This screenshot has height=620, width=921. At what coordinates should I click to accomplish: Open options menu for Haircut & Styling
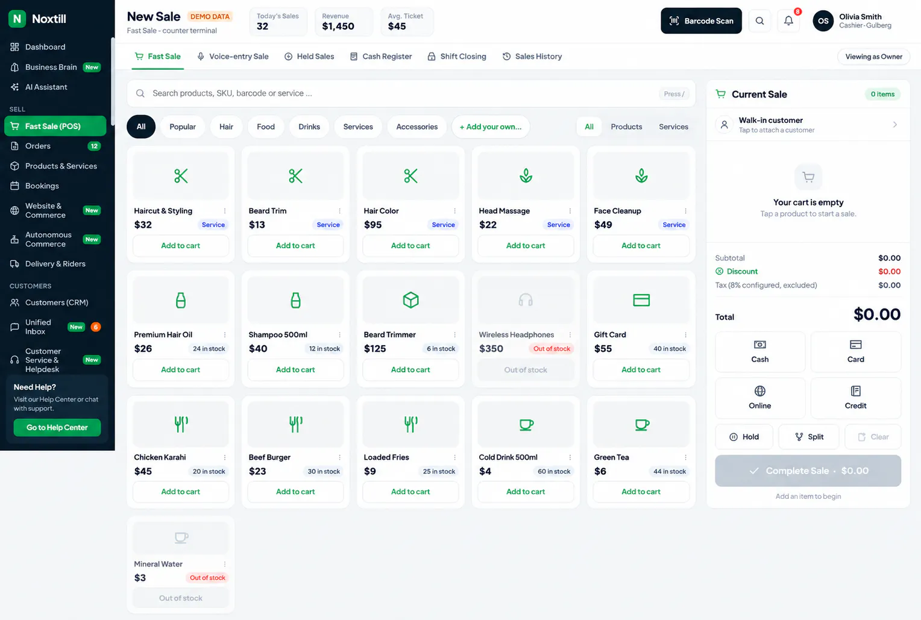point(225,211)
